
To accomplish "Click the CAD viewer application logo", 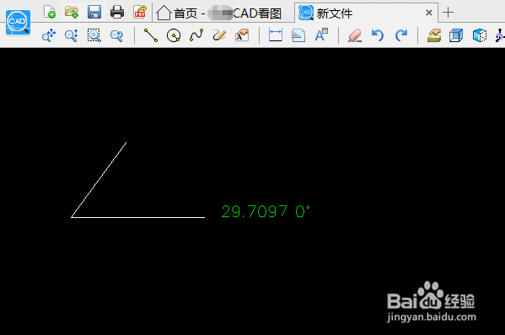I will [18, 22].
